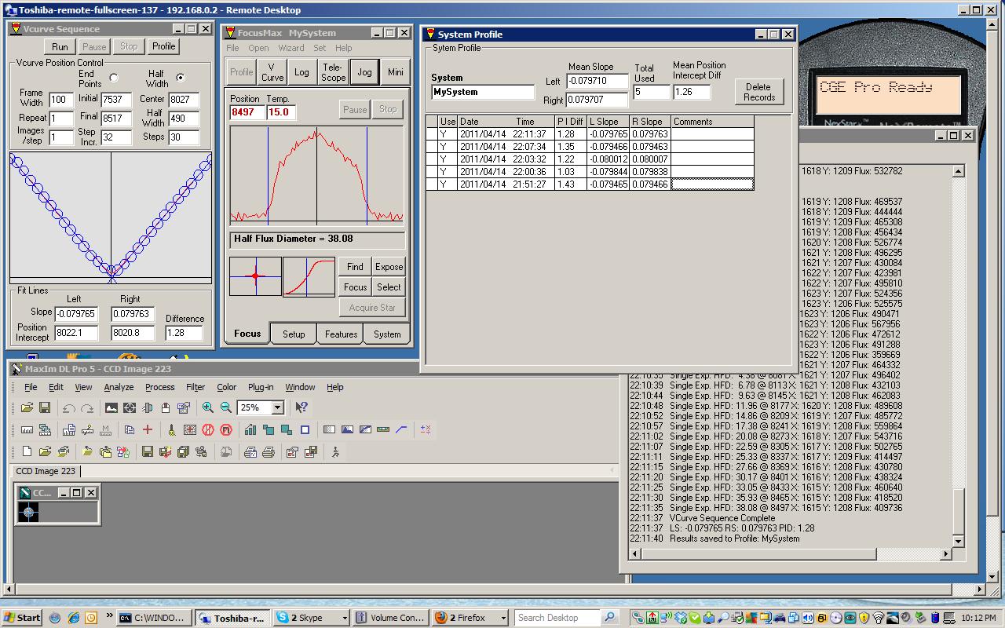System name field showing MySystem
The width and height of the screenshot is (1005, 628).
pyautogui.click(x=483, y=92)
